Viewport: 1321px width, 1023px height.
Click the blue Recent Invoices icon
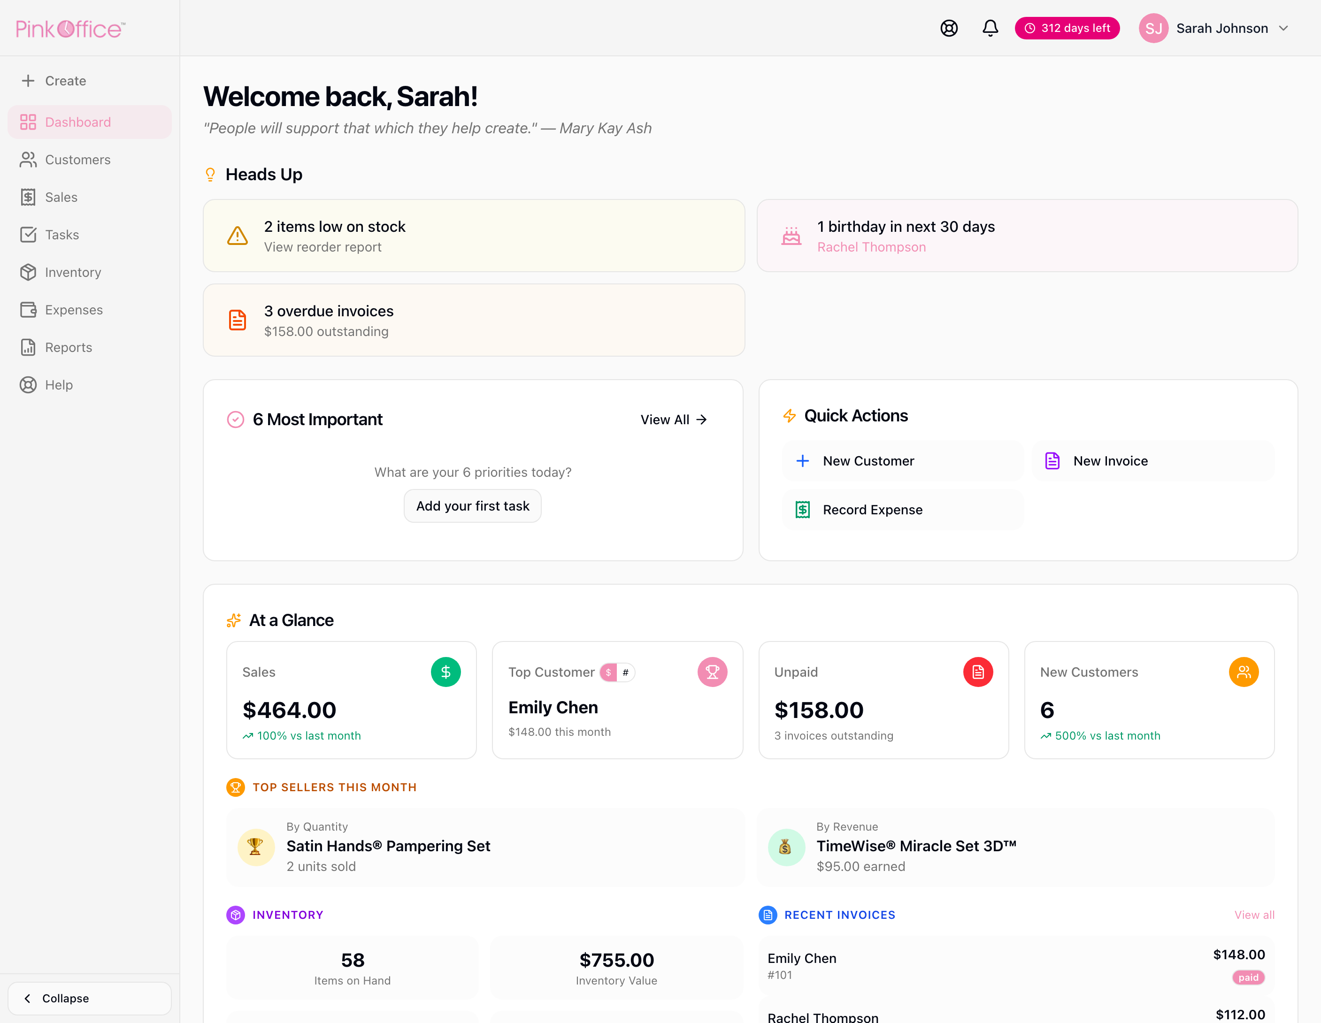coord(768,915)
